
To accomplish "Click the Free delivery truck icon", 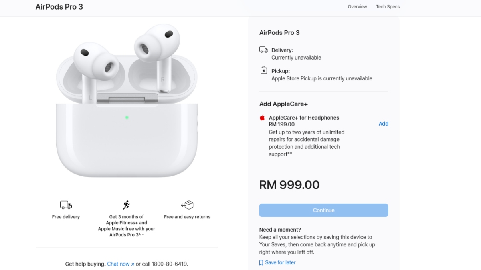I will 66,205.
